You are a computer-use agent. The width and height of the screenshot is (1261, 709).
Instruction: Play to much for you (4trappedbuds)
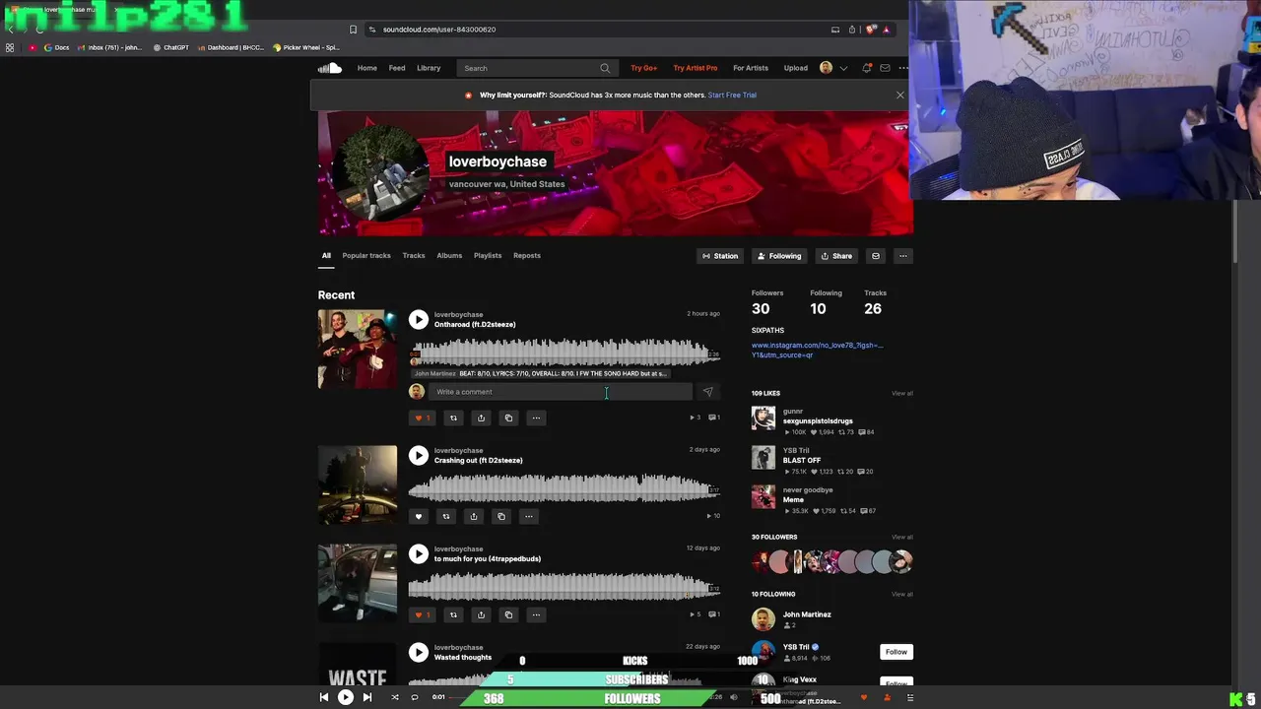[419, 553]
